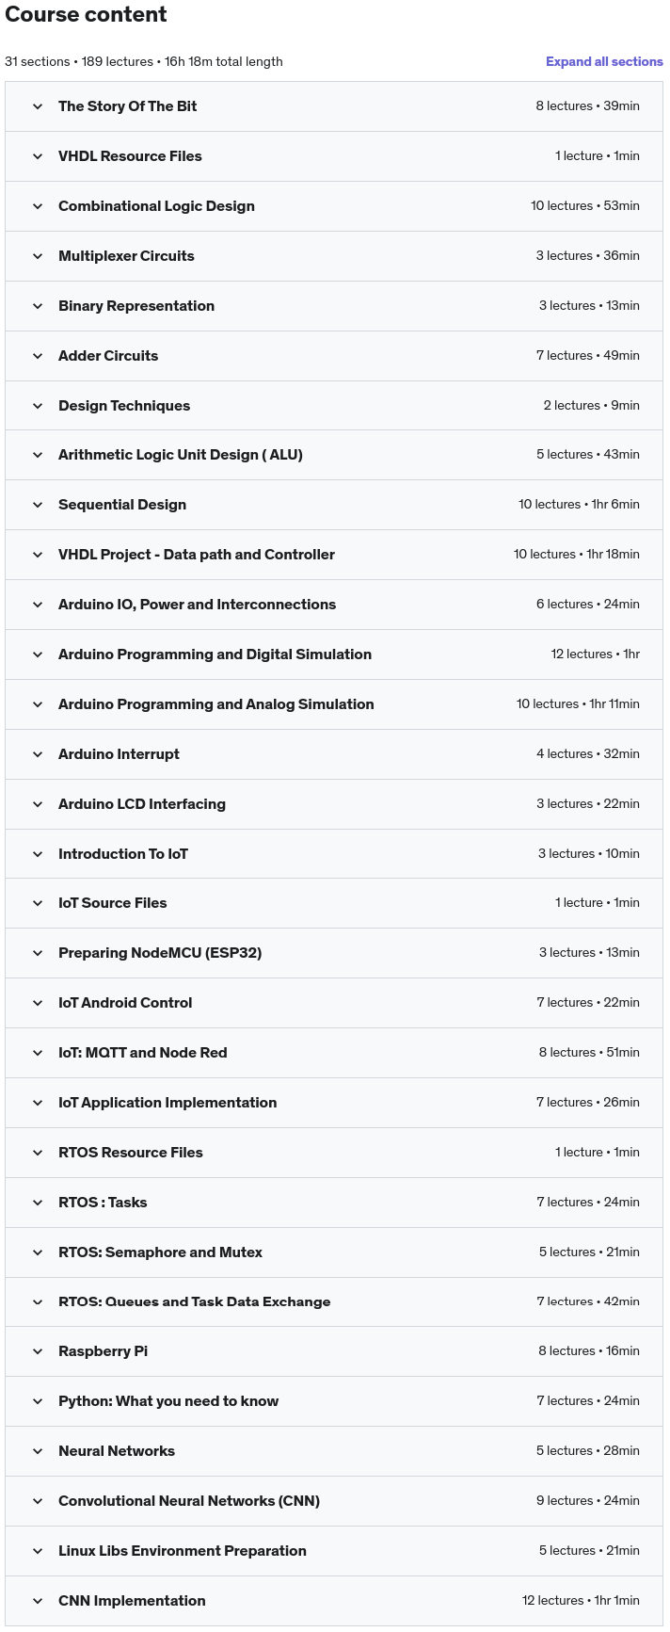This screenshot has width=670, height=1632.
Task: Expand Arithmetic Logic Unit Design (ALU)
Action: pyautogui.click(x=334, y=455)
